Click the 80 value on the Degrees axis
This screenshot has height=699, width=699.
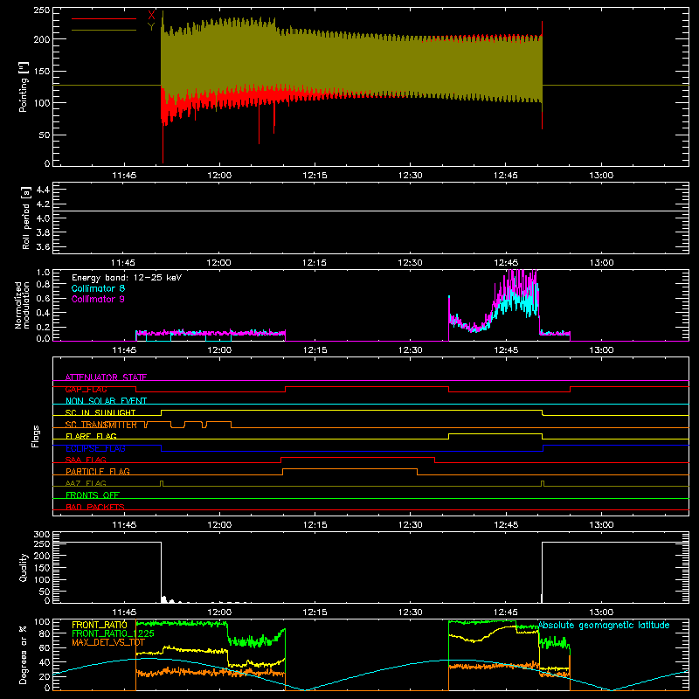pos(45,633)
